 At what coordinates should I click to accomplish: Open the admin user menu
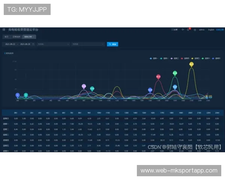pos(202,30)
